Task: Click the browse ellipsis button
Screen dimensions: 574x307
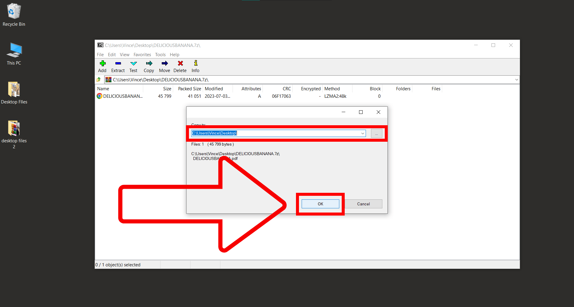Action: (x=376, y=133)
